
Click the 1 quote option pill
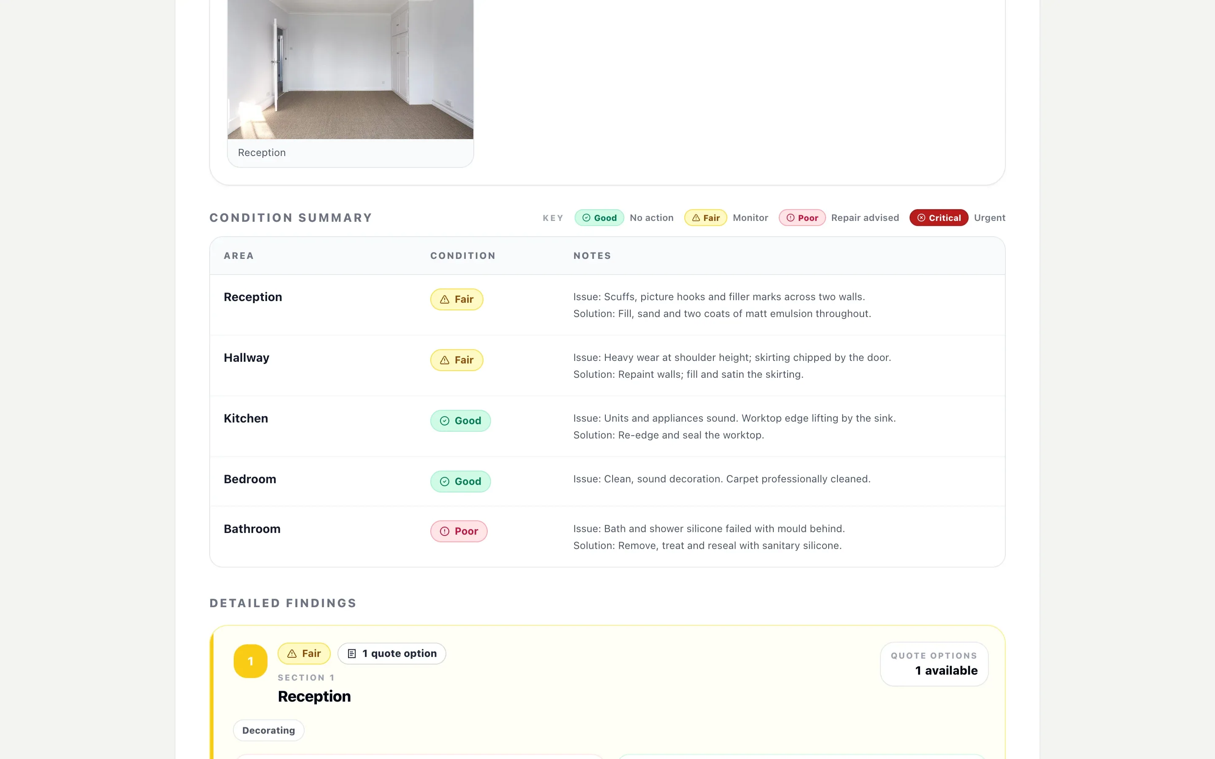click(x=391, y=654)
